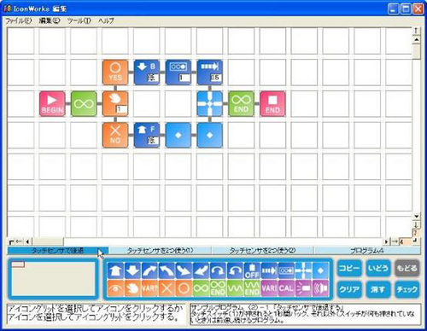Choose the orange hand touch-sensor palette icon
The width and height of the screenshot is (427, 331).
point(132,288)
